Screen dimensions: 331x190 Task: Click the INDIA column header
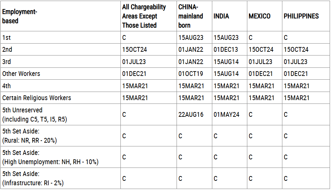(x=221, y=16)
